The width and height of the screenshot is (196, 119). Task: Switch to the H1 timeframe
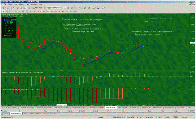click(x=60, y=11)
